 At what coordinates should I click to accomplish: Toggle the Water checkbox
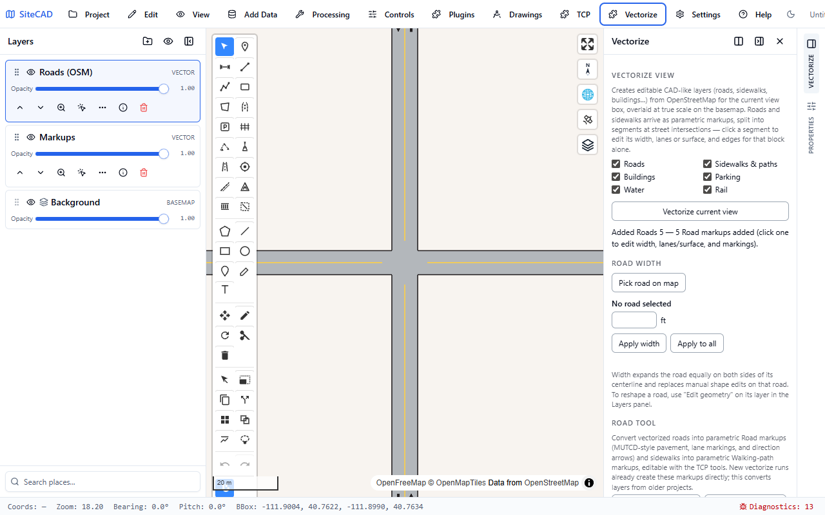point(616,190)
